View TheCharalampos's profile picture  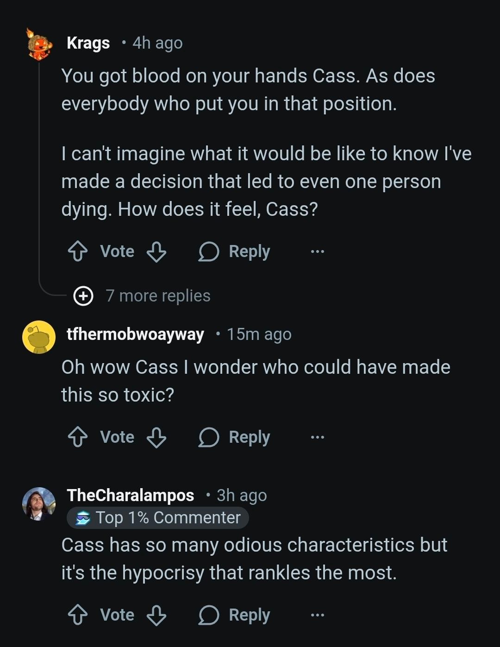pos(39,504)
